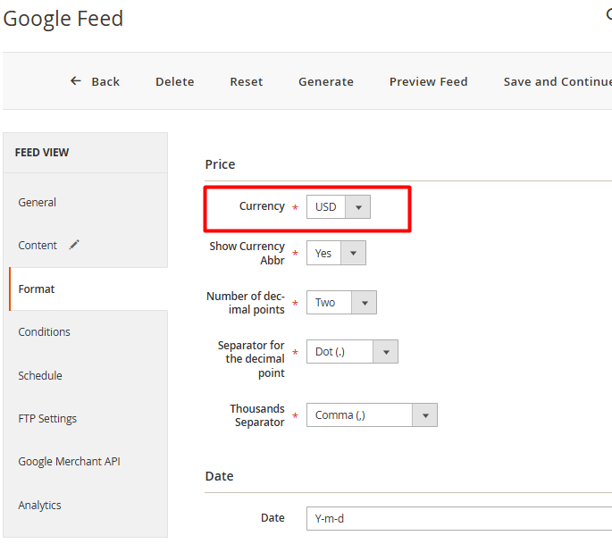Click the Delete button
612x544 pixels.
tap(175, 81)
